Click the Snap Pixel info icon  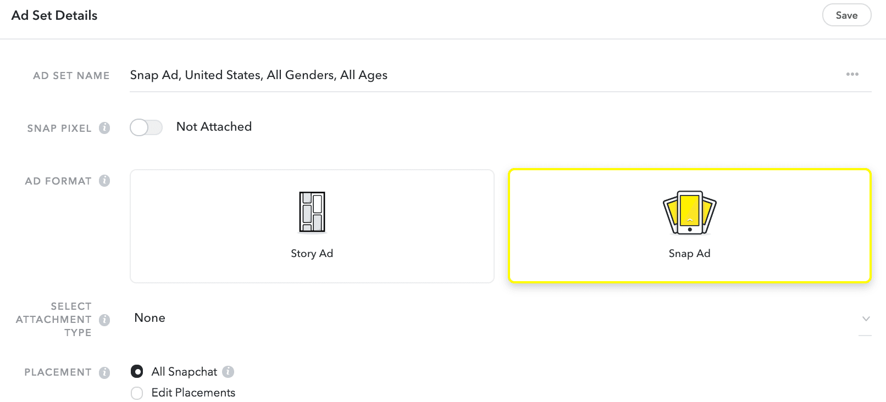pos(104,128)
